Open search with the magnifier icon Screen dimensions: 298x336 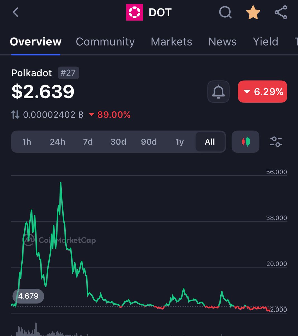(225, 13)
